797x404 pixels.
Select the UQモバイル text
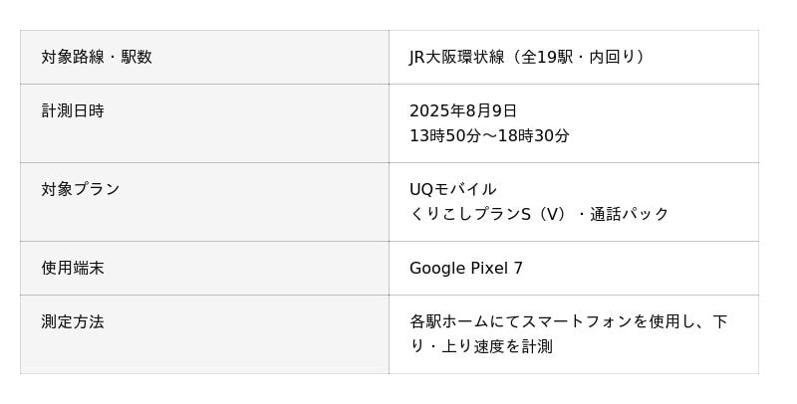tap(453, 189)
